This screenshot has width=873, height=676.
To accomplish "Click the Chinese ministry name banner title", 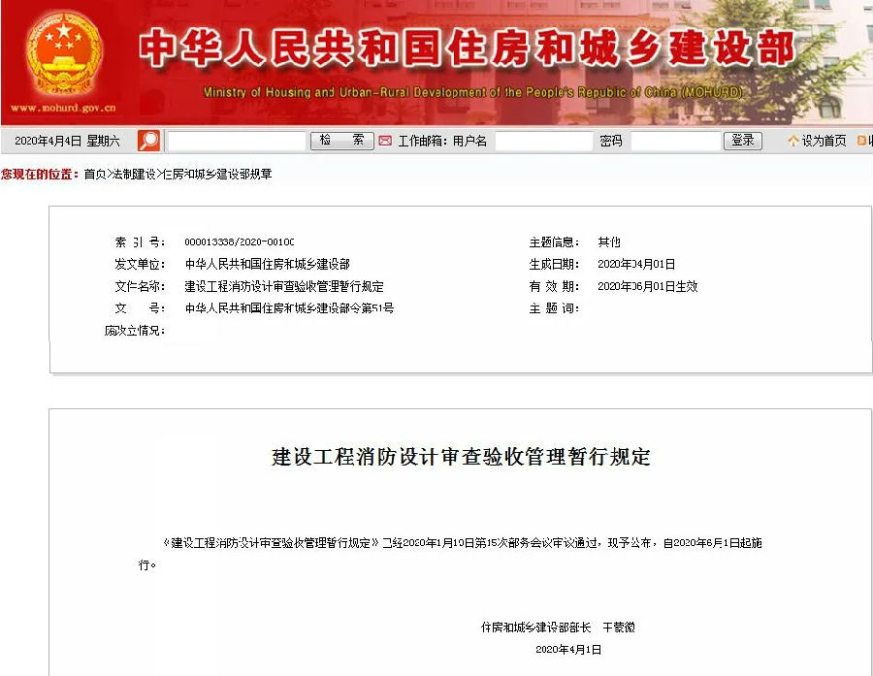I will click(467, 48).
